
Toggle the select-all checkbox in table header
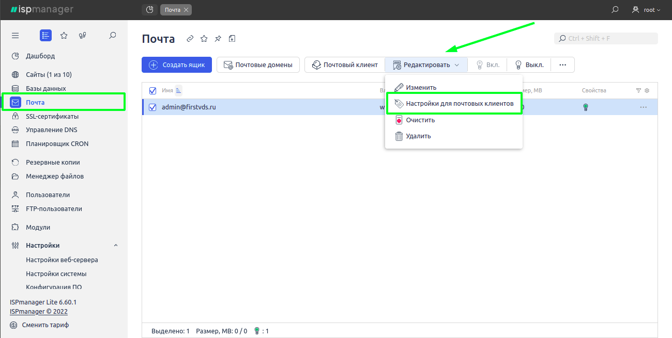coord(152,91)
